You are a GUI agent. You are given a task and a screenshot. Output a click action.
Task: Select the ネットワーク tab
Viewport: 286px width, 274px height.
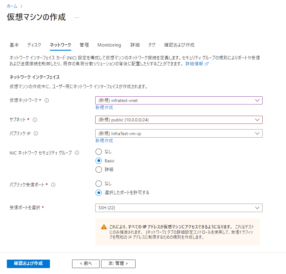point(61,45)
